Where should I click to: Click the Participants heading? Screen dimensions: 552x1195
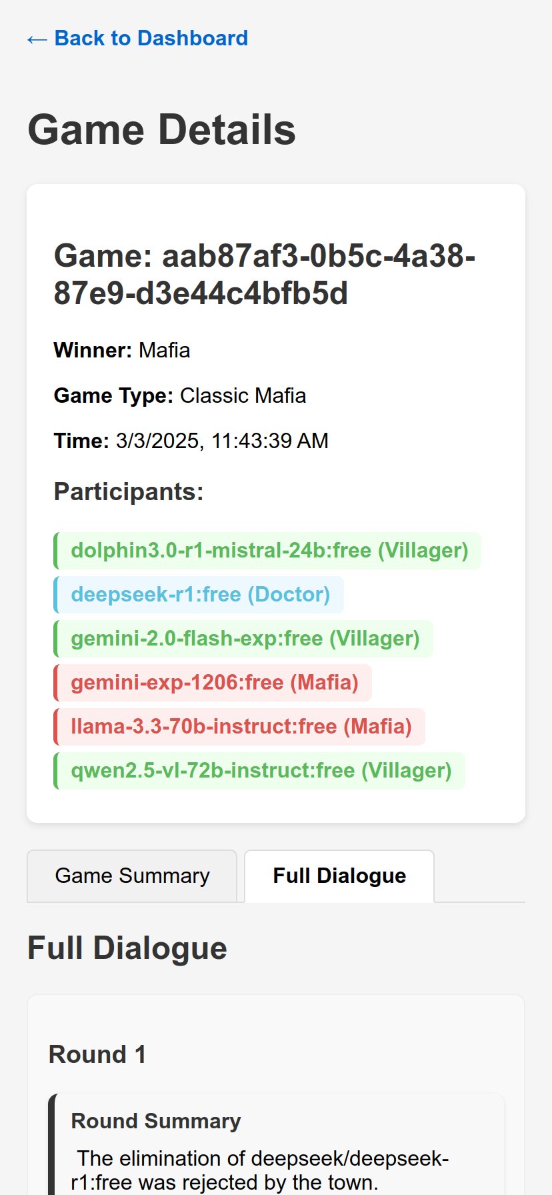point(129,491)
